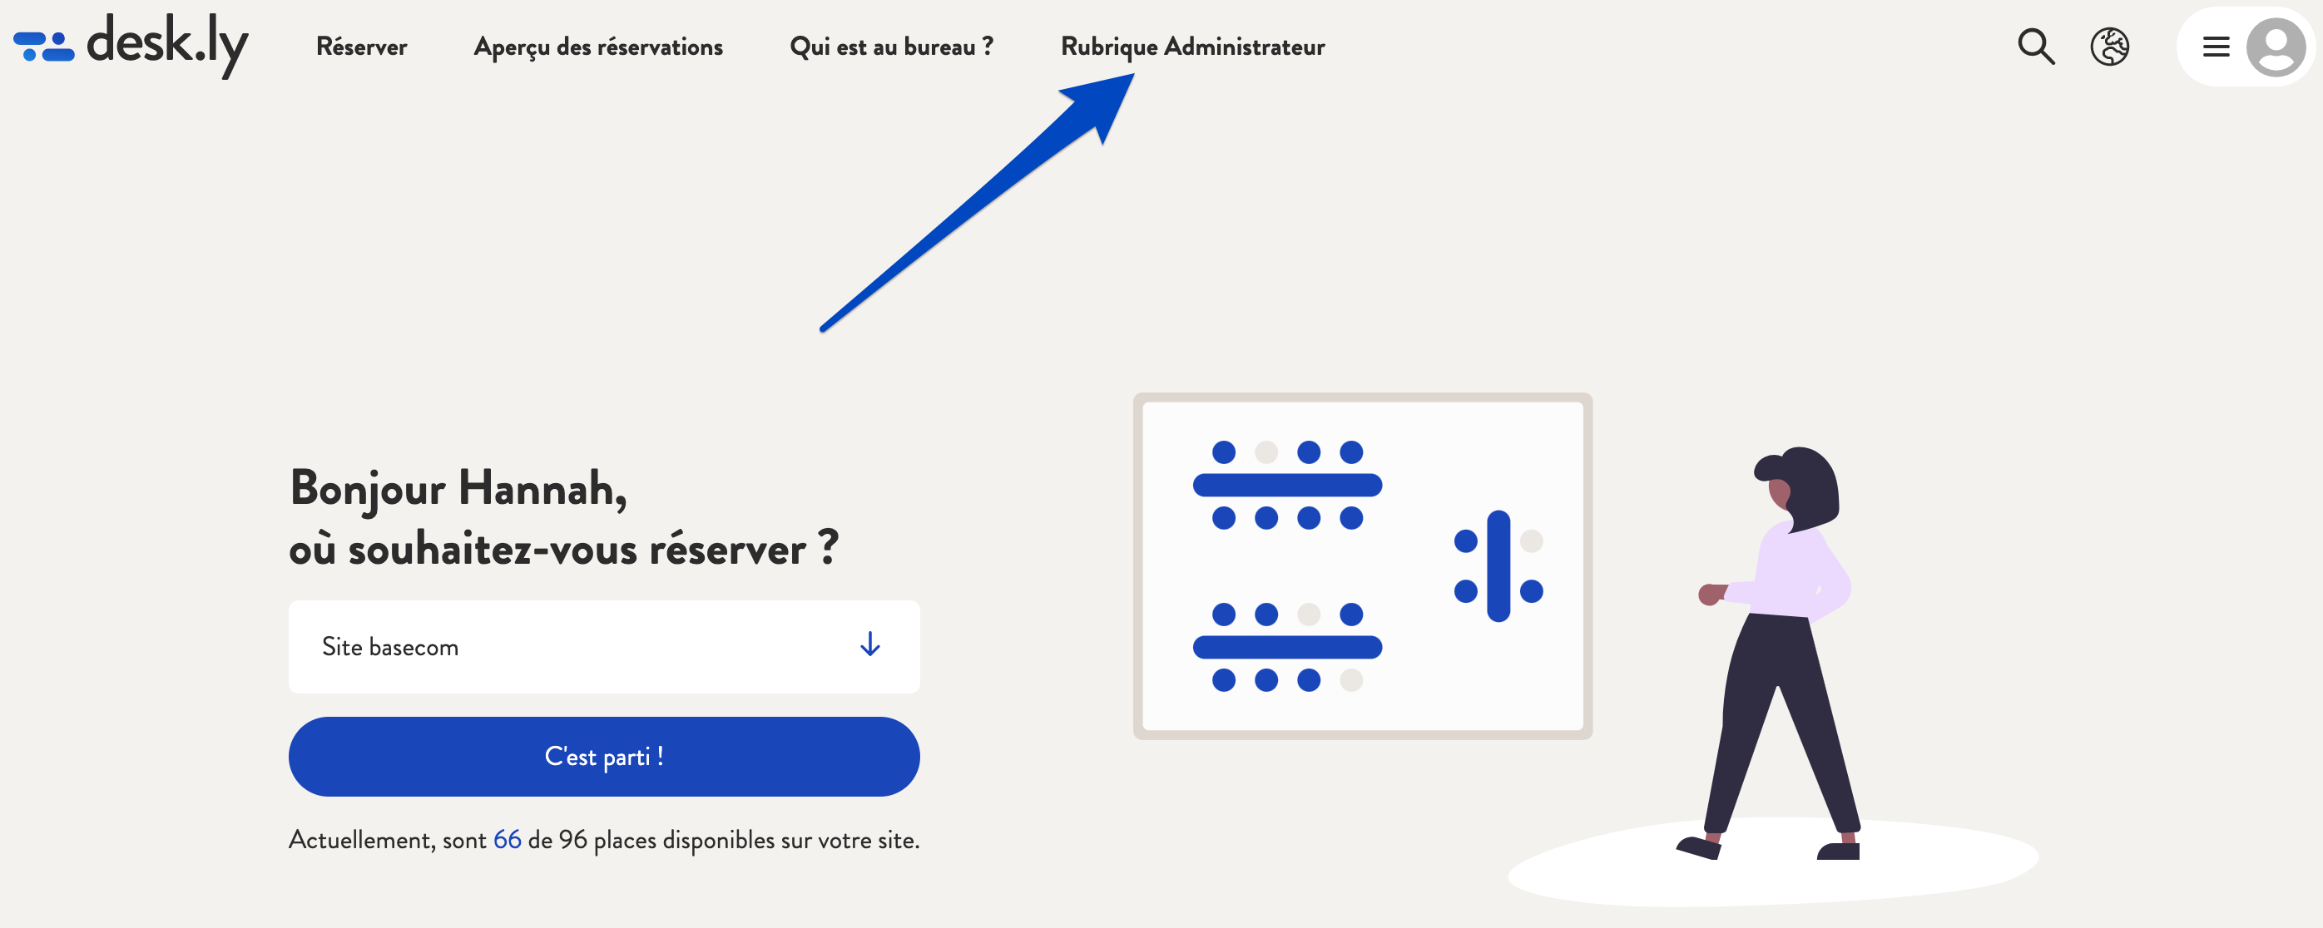Image resolution: width=2323 pixels, height=928 pixels.
Task: Click the hamburger menu icon
Action: pos(2218,44)
